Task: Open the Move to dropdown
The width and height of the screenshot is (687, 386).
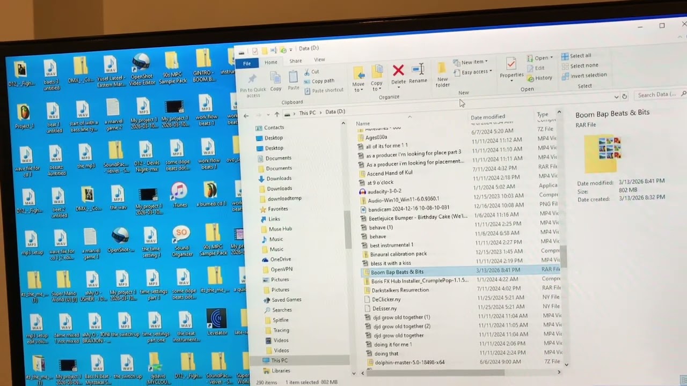Action: 358,79
